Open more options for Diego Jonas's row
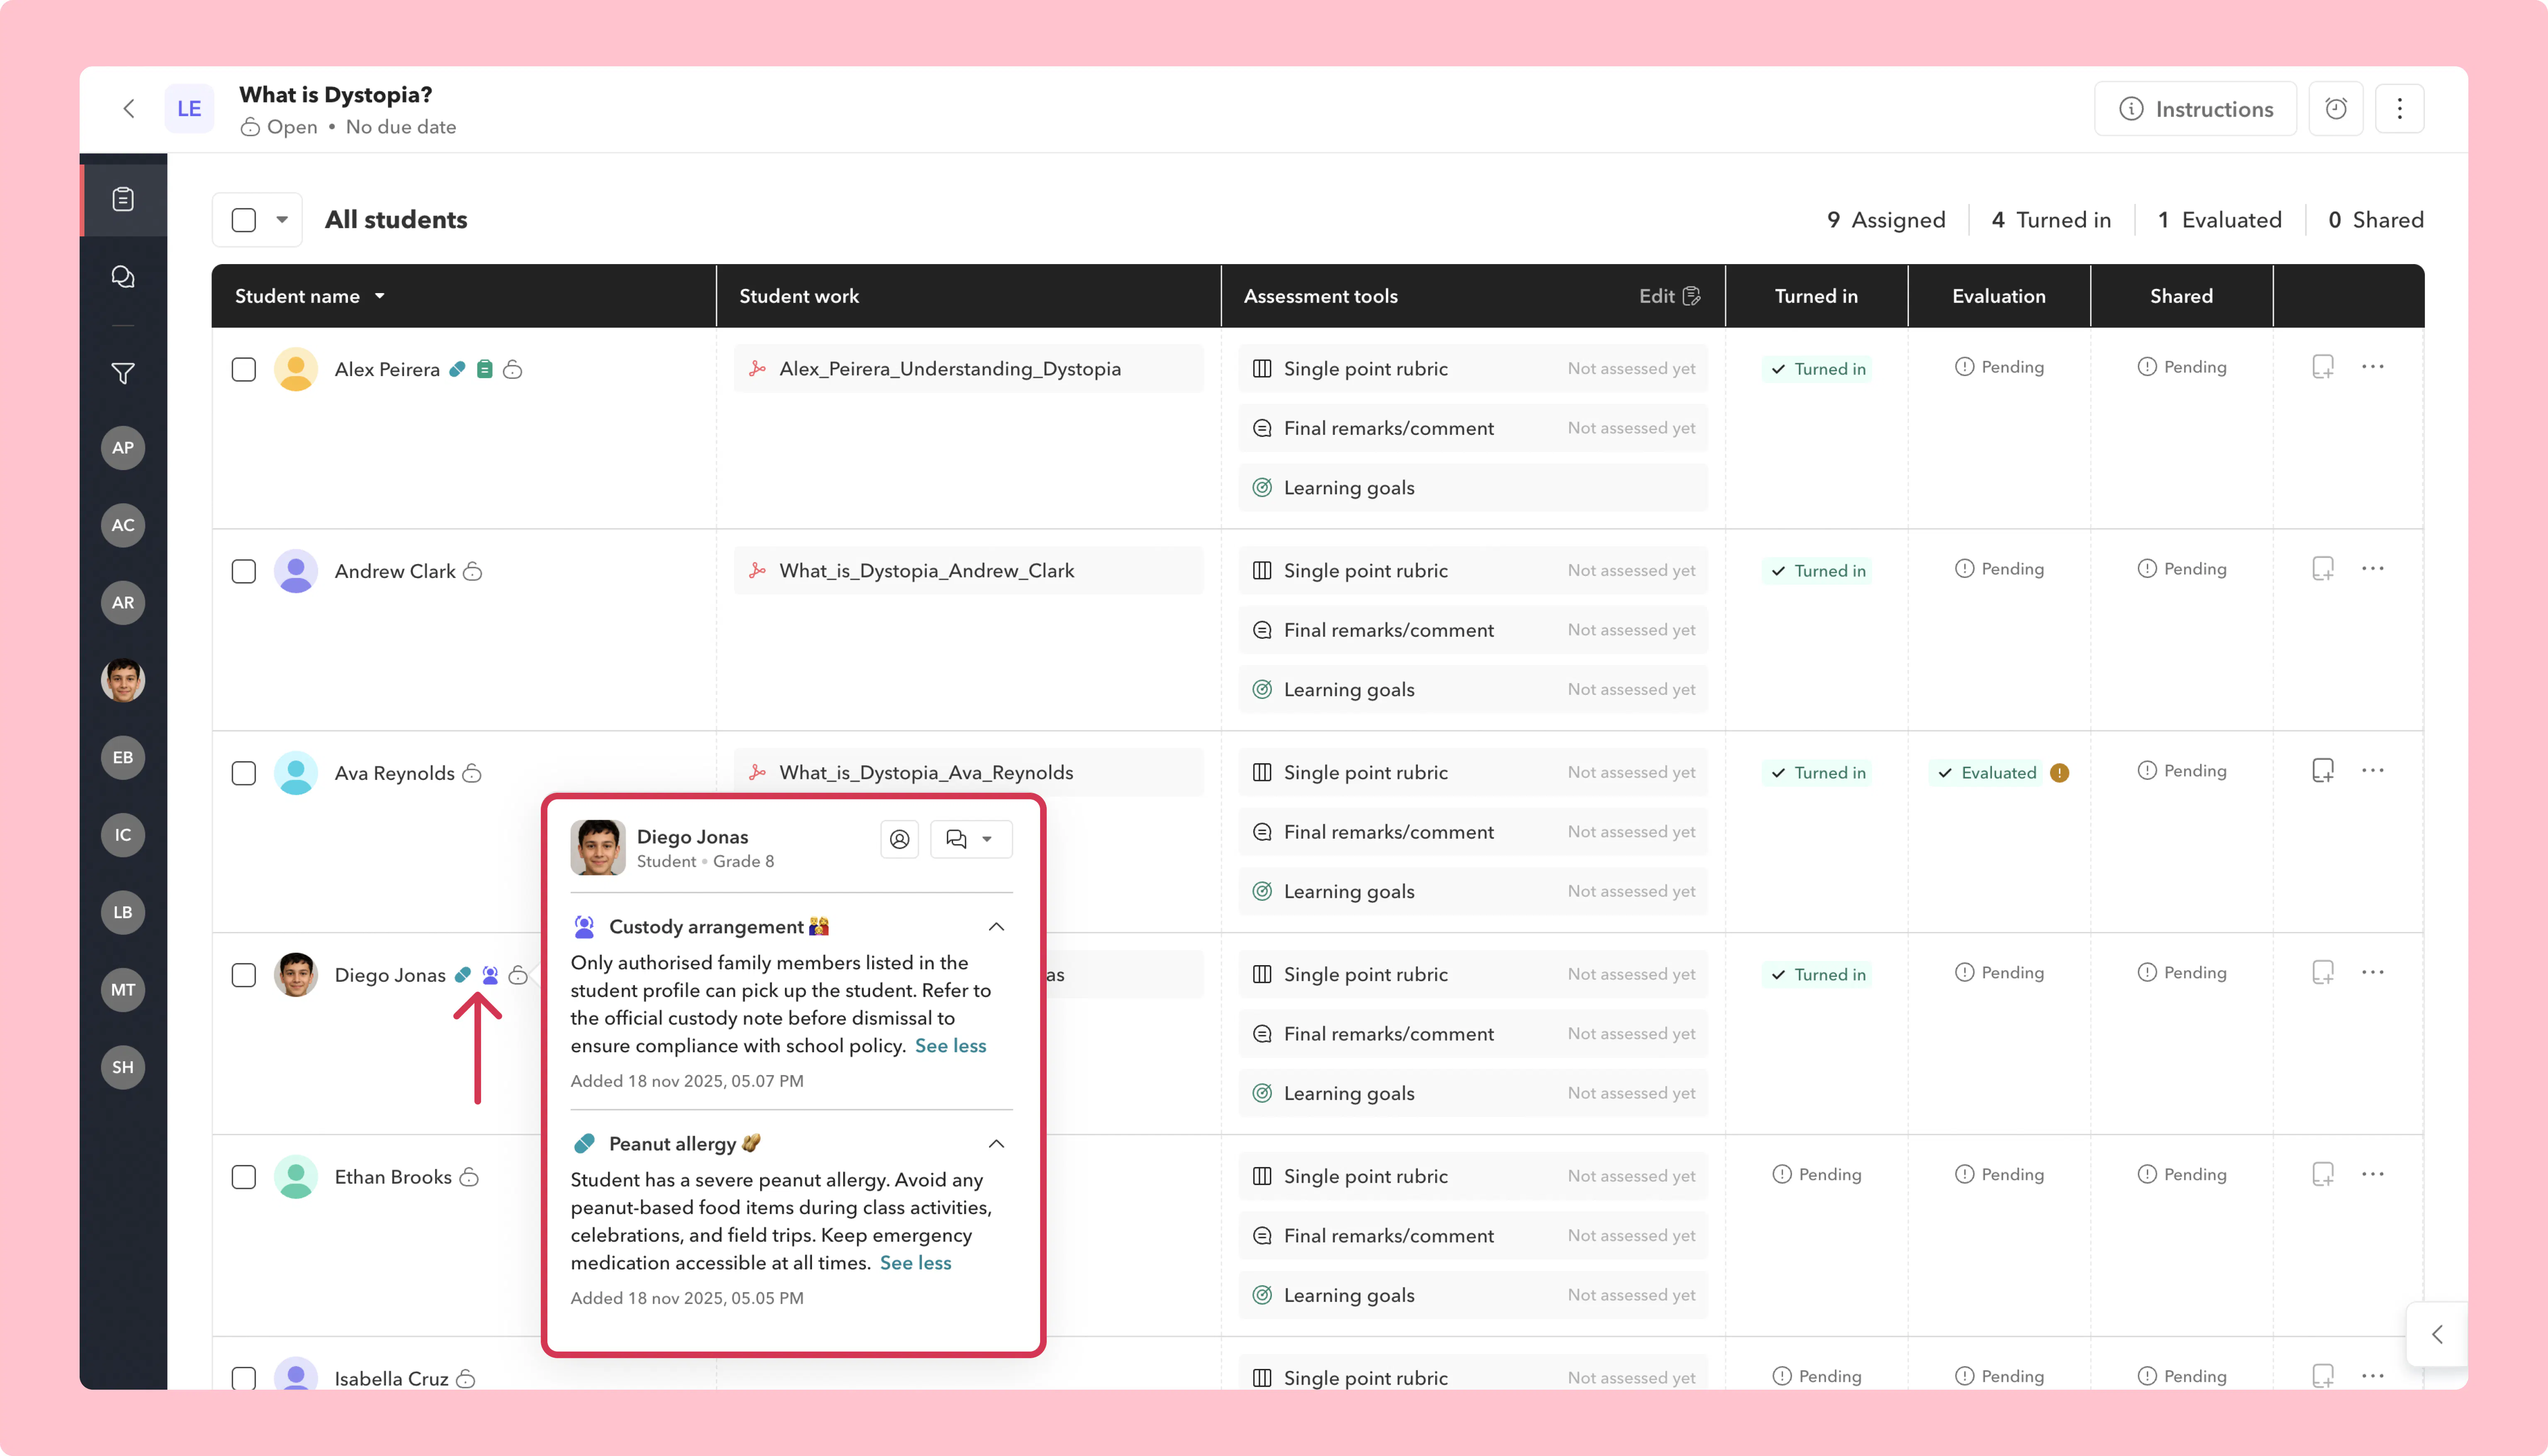Image resolution: width=2548 pixels, height=1456 pixels. point(2373,973)
